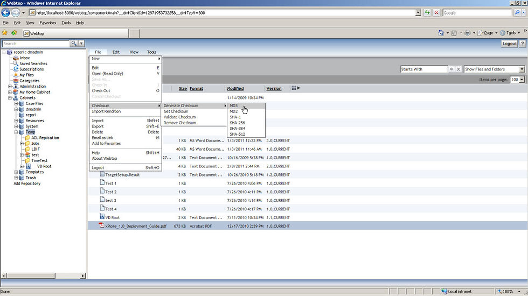Click the Favorites star icon
The height and width of the screenshot is (296, 528).
click(5, 33)
